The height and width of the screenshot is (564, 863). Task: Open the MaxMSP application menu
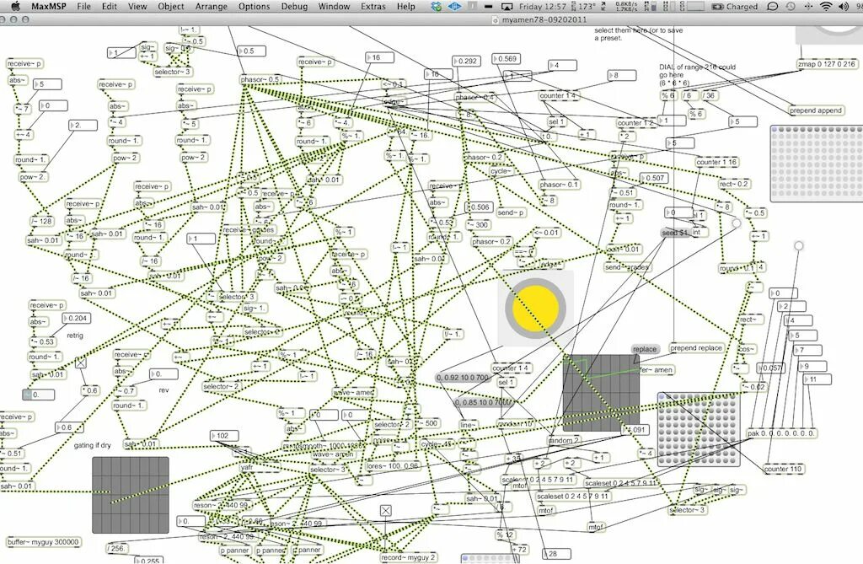(49, 7)
